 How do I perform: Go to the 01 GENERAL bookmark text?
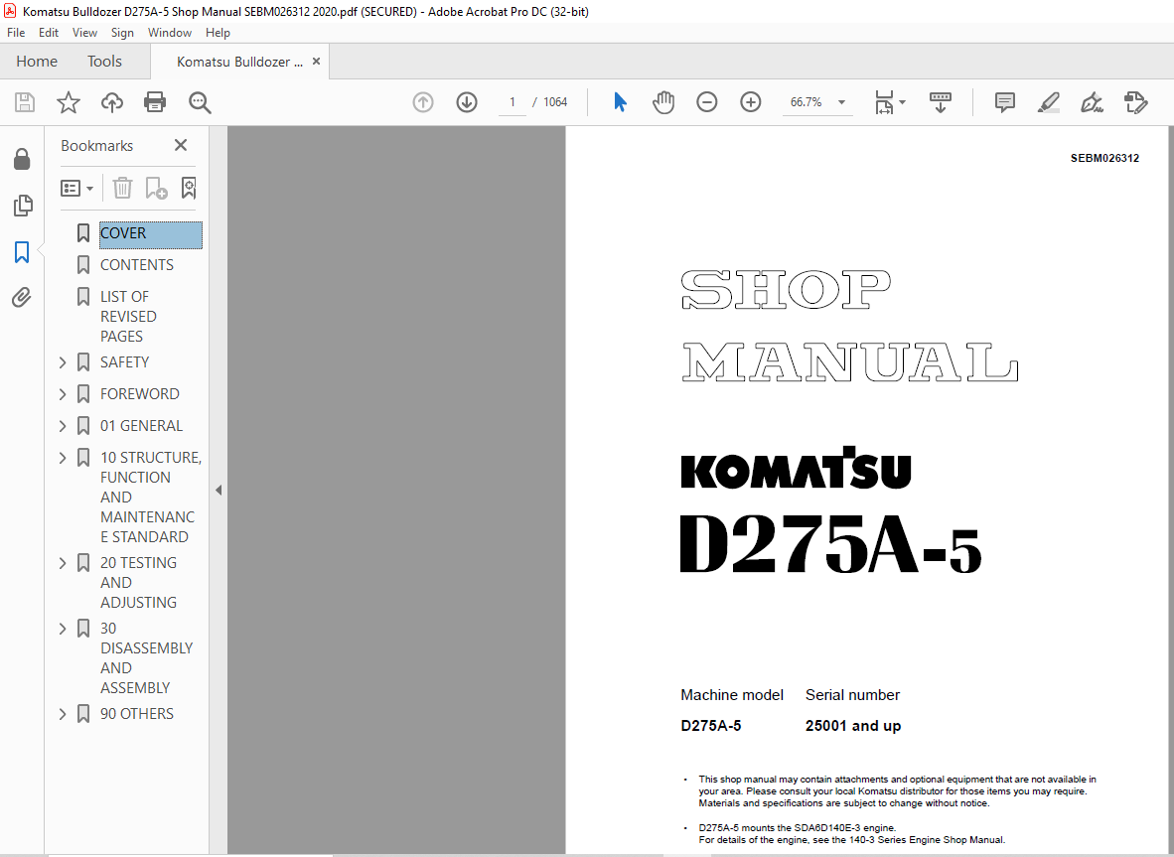141,426
